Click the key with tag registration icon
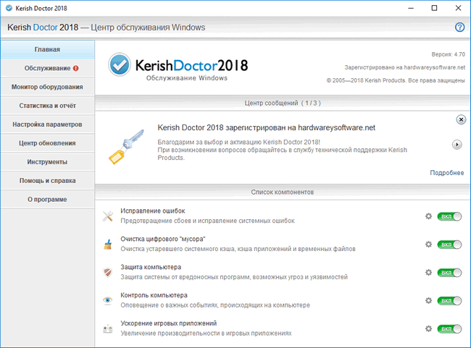Screen dimensions: 471x348 pyautogui.click(x=127, y=147)
